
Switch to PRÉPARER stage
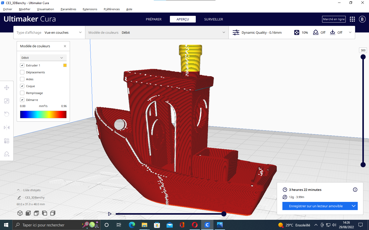(x=154, y=19)
